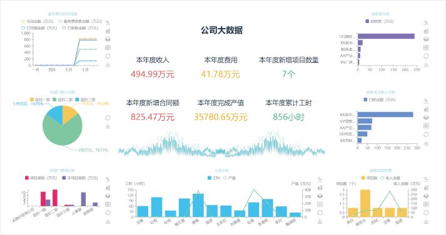
Task: Switch 已收金额 owner revenue chart to line
Action: pos(426,100)
